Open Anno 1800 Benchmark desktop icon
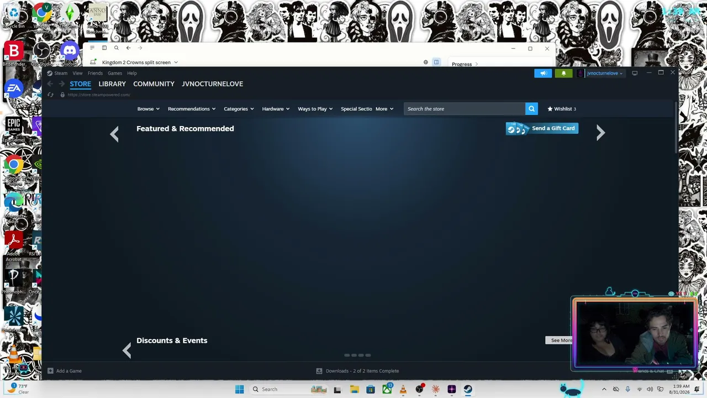The height and width of the screenshot is (398, 707). coord(97,19)
